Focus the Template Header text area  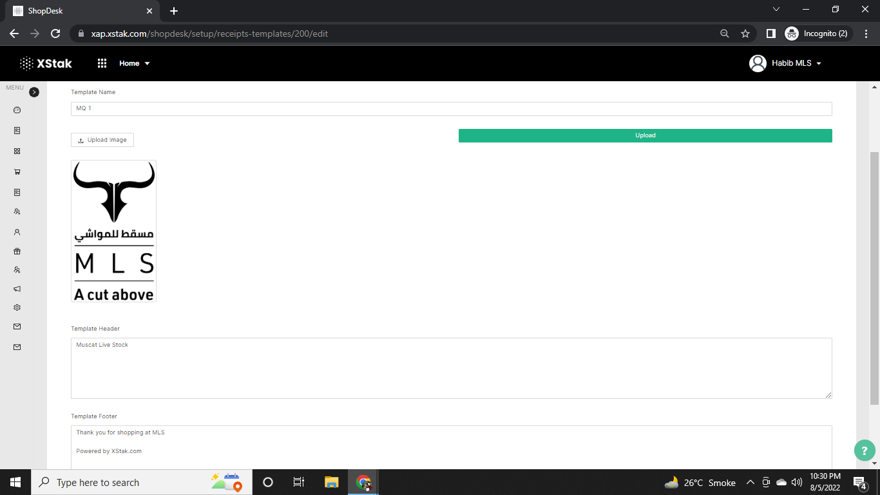pyautogui.click(x=451, y=368)
